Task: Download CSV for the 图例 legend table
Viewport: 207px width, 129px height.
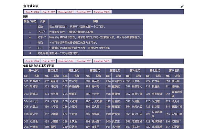Action: pyautogui.click(x=84, y=12)
